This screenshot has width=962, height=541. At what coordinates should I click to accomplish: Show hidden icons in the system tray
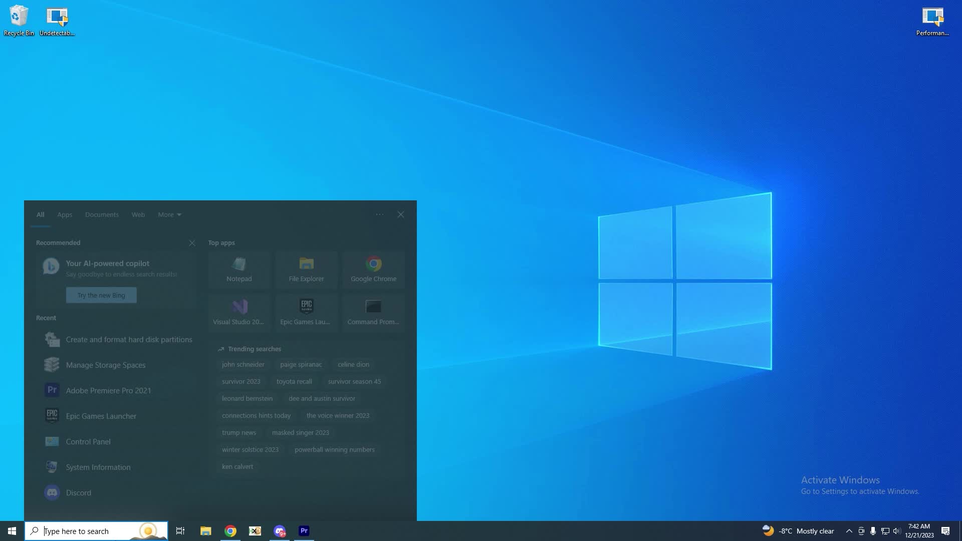(849, 530)
